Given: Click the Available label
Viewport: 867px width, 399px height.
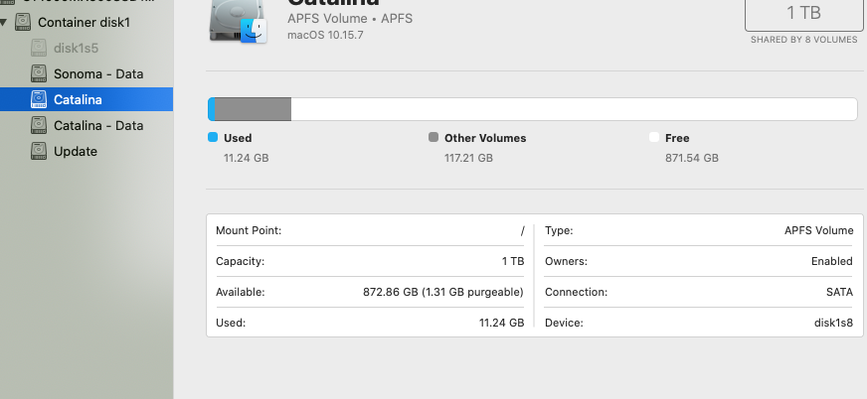Looking at the screenshot, I should pyautogui.click(x=240, y=292).
